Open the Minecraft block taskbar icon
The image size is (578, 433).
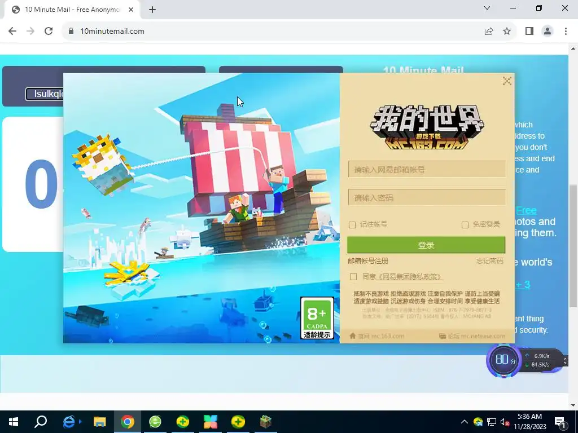266,422
